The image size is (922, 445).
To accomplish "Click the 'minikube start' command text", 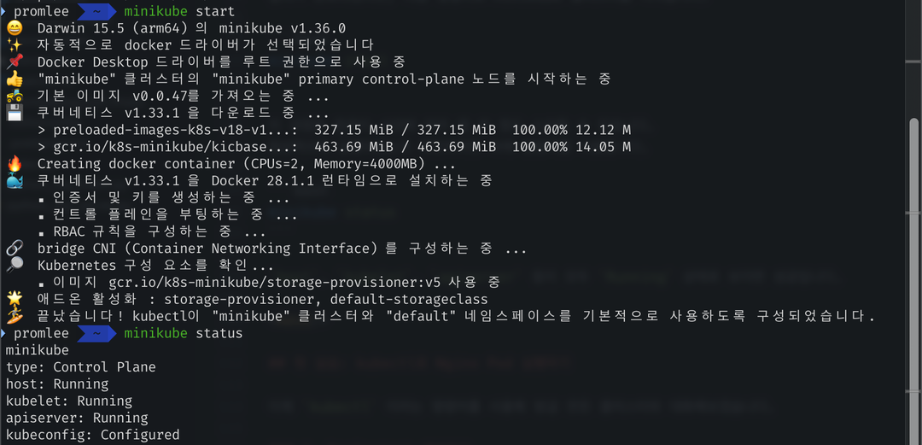I will (179, 11).
